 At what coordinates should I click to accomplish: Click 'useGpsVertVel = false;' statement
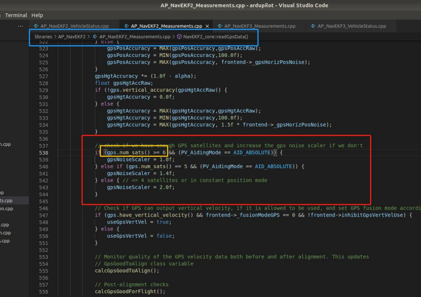[x=141, y=236]
